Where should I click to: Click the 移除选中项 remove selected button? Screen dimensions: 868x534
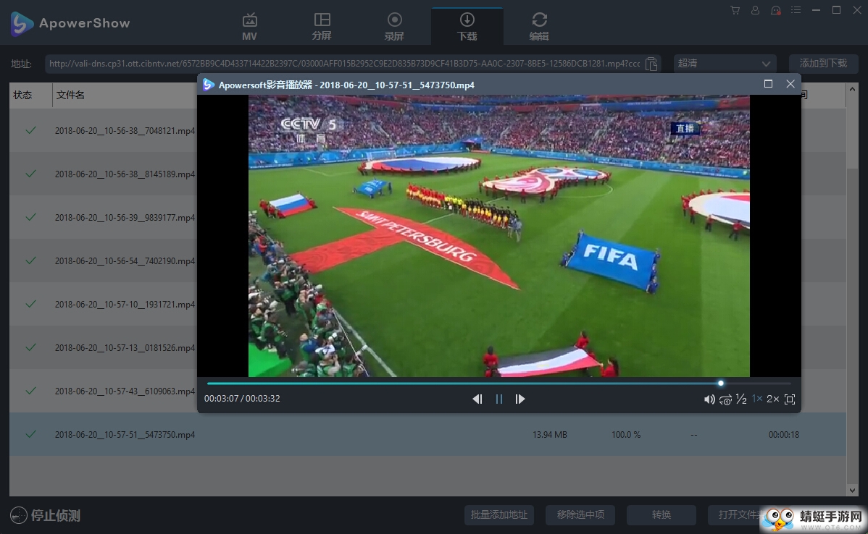(x=580, y=515)
